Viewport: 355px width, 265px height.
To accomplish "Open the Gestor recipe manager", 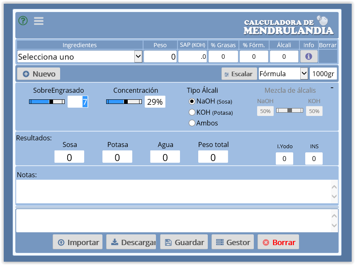I will click(233, 242).
